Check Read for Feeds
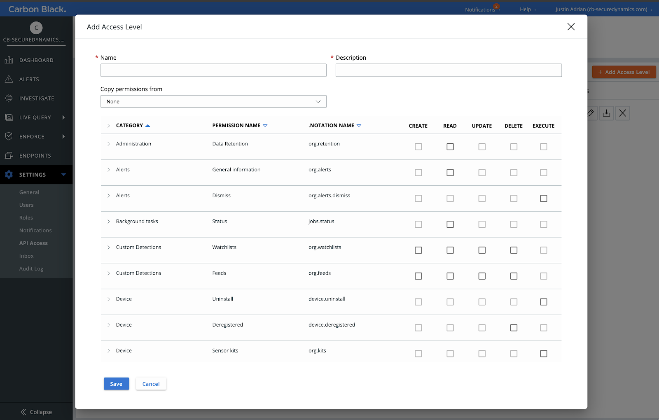This screenshot has height=420, width=659. pos(450,276)
